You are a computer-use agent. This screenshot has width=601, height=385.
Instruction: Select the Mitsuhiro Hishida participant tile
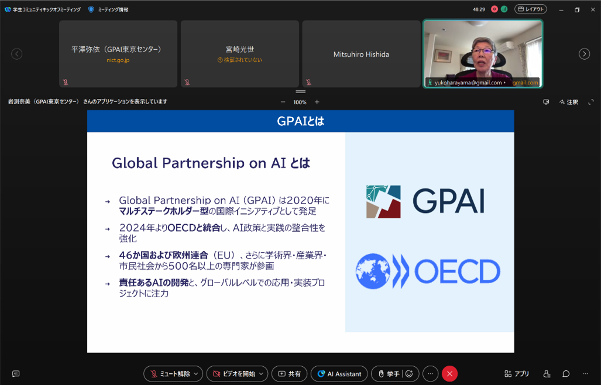(361, 54)
